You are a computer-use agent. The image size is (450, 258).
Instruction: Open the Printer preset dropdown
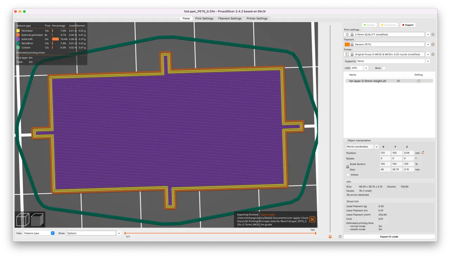(428, 54)
